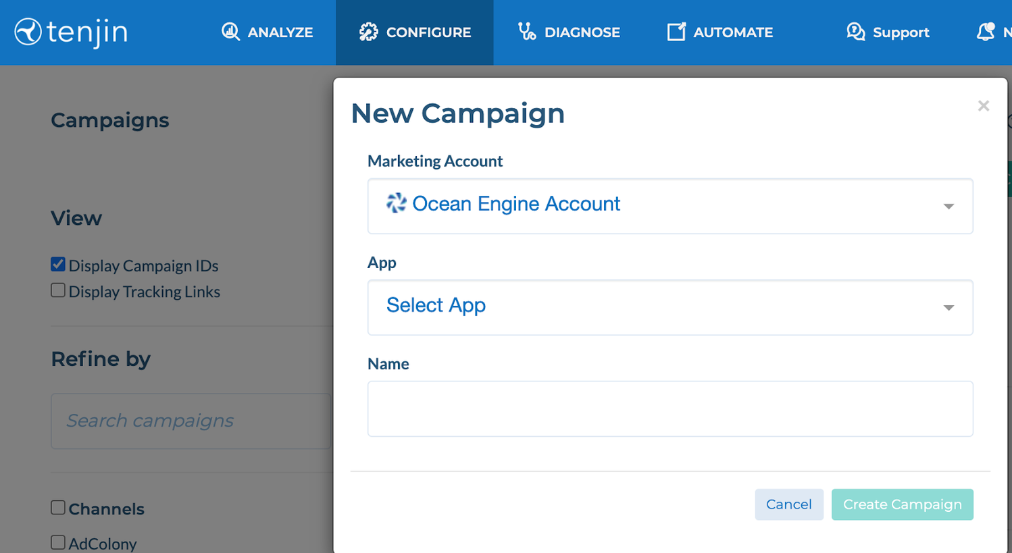1012x553 pixels.
Task: Focus the Search campaigns field
Action: tap(191, 421)
